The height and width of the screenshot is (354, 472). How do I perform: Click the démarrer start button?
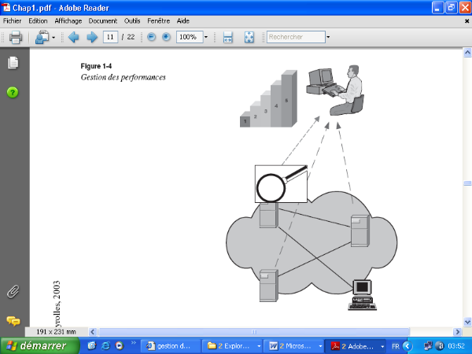click(x=39, y=345)
